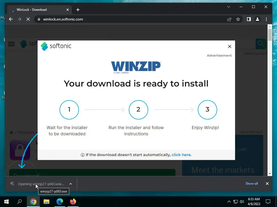View site info via lock icon
Screen dimensions: 277x207
tap(39, 19)
